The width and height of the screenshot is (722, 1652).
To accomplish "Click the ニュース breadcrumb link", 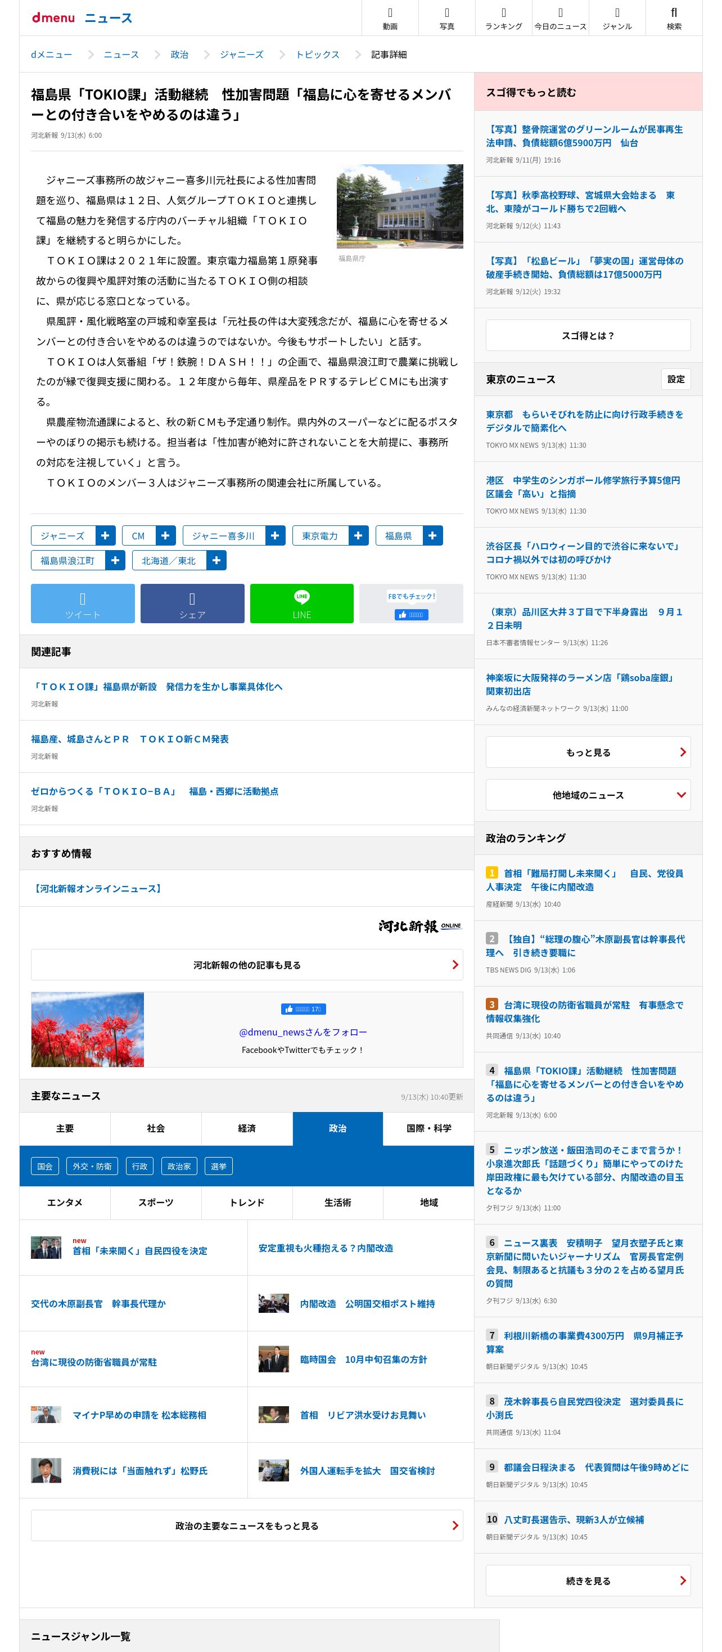I will tap(121, 55).
